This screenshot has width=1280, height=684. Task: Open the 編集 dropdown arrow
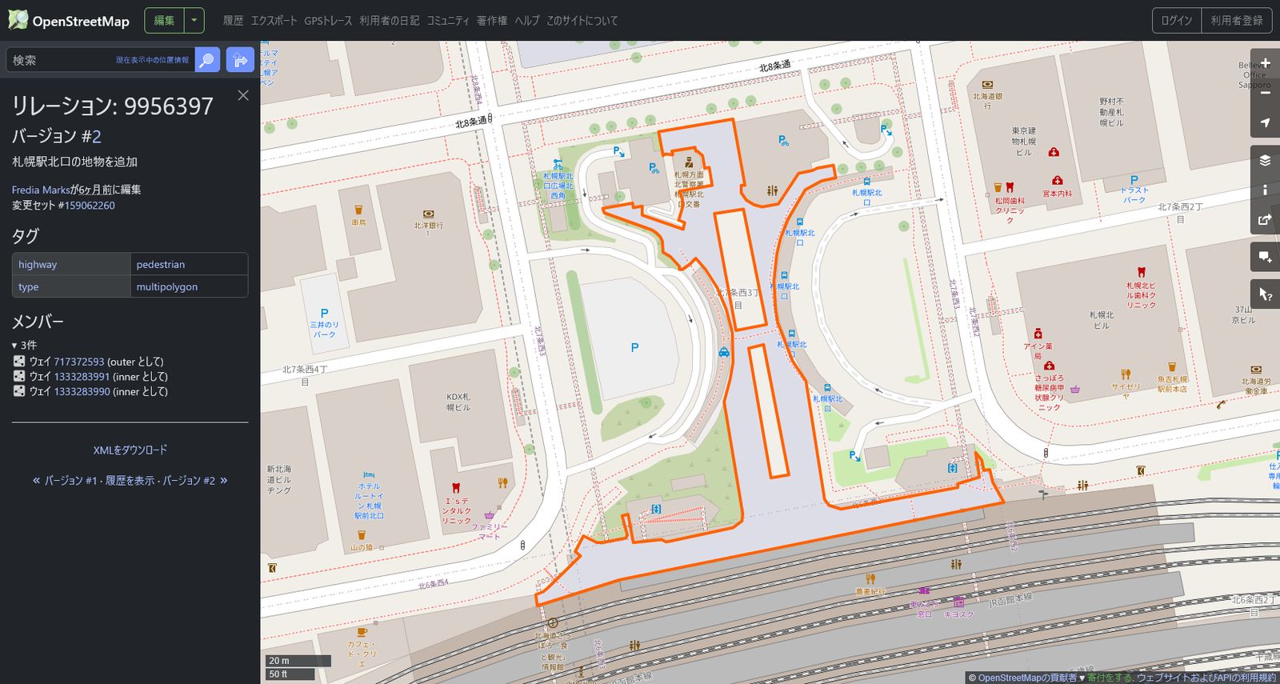click(194, 21)
